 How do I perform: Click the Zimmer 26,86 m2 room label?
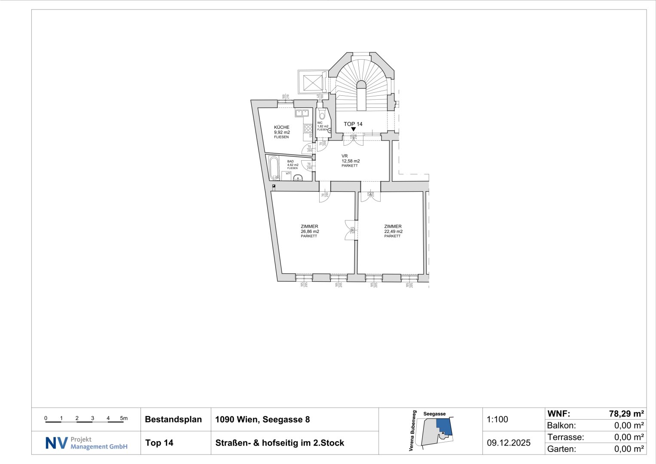click(309, 231)
